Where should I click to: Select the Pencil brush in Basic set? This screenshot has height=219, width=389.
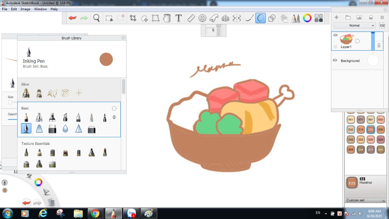pyautogui.click(x=26, y=117)
